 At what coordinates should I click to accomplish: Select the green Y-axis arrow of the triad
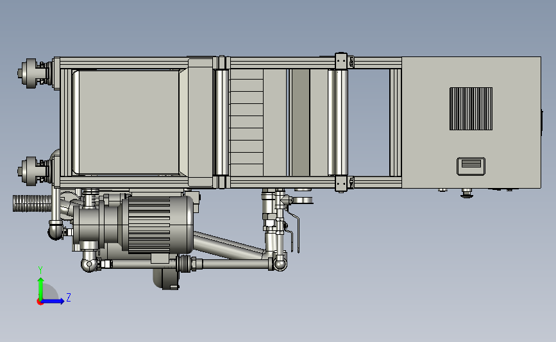pos(41,289)
